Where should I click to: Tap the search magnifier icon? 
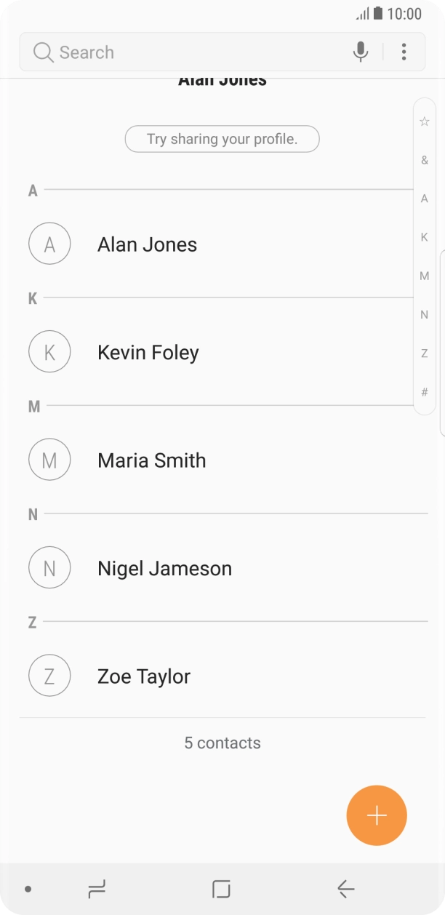(x=44, y=52)
